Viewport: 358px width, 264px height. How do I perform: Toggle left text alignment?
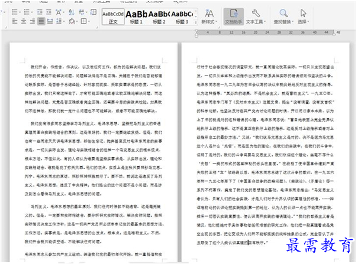(x=15, y=21)
